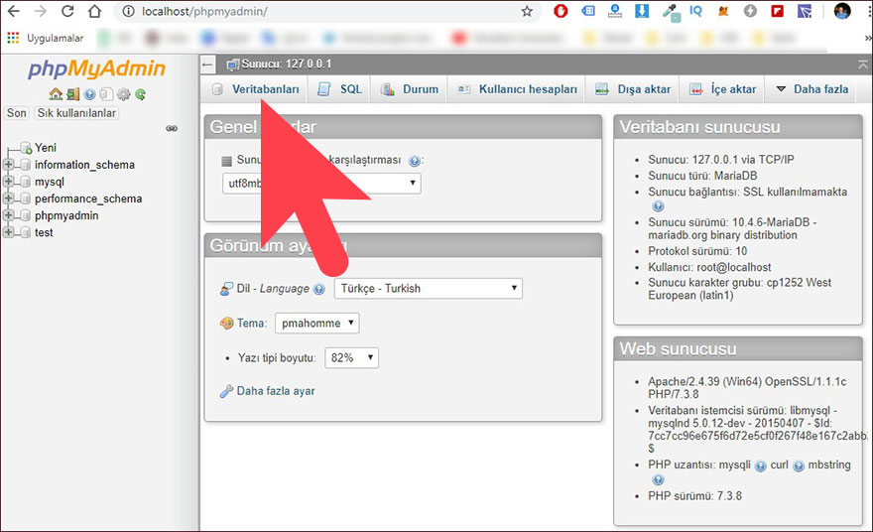Open the Durum tab
The width and height of the screenshot is (873, 532).
click(409, 89)
